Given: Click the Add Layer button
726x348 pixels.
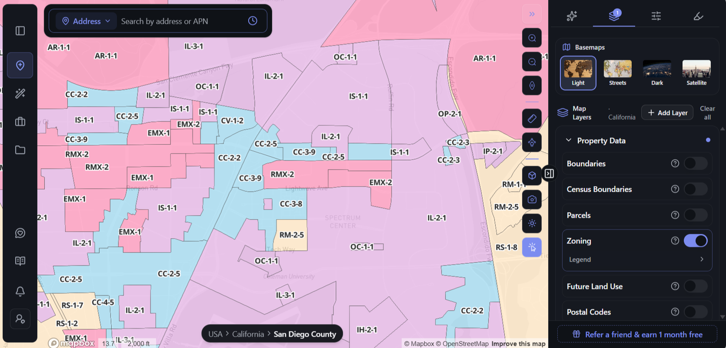Looking at the screenshot, I should click(x=667, y=112).
